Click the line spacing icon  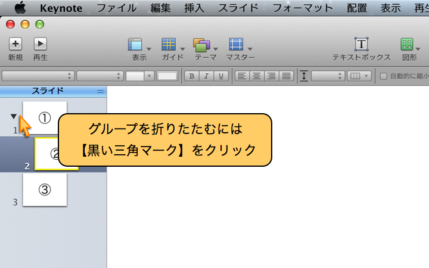[304, 76]
